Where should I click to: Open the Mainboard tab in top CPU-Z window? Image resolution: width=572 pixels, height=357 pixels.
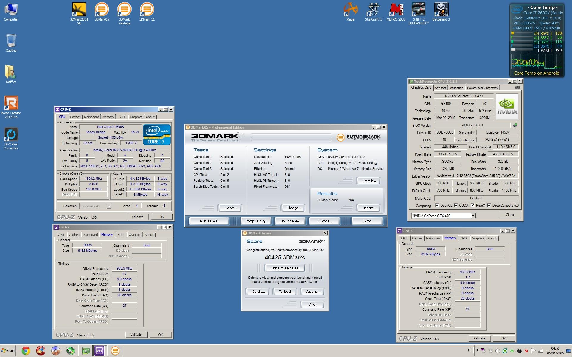pos(91,117)
